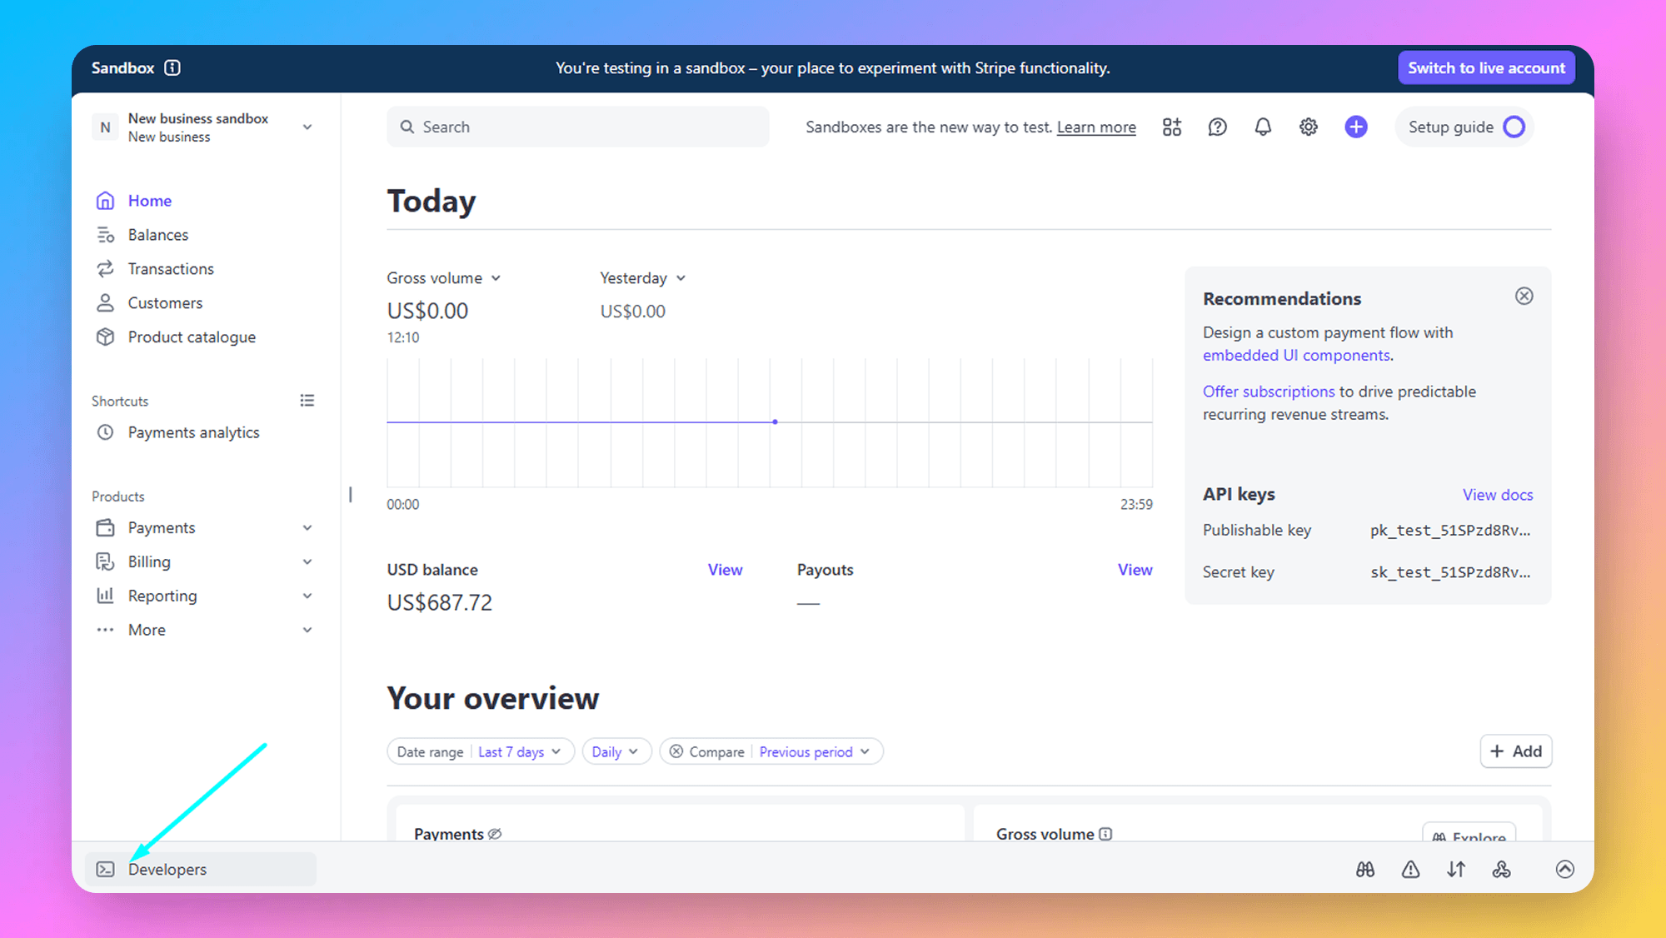Click the up-down arrows icon
1666x938 pixels.
click(x=1455, y=869)
